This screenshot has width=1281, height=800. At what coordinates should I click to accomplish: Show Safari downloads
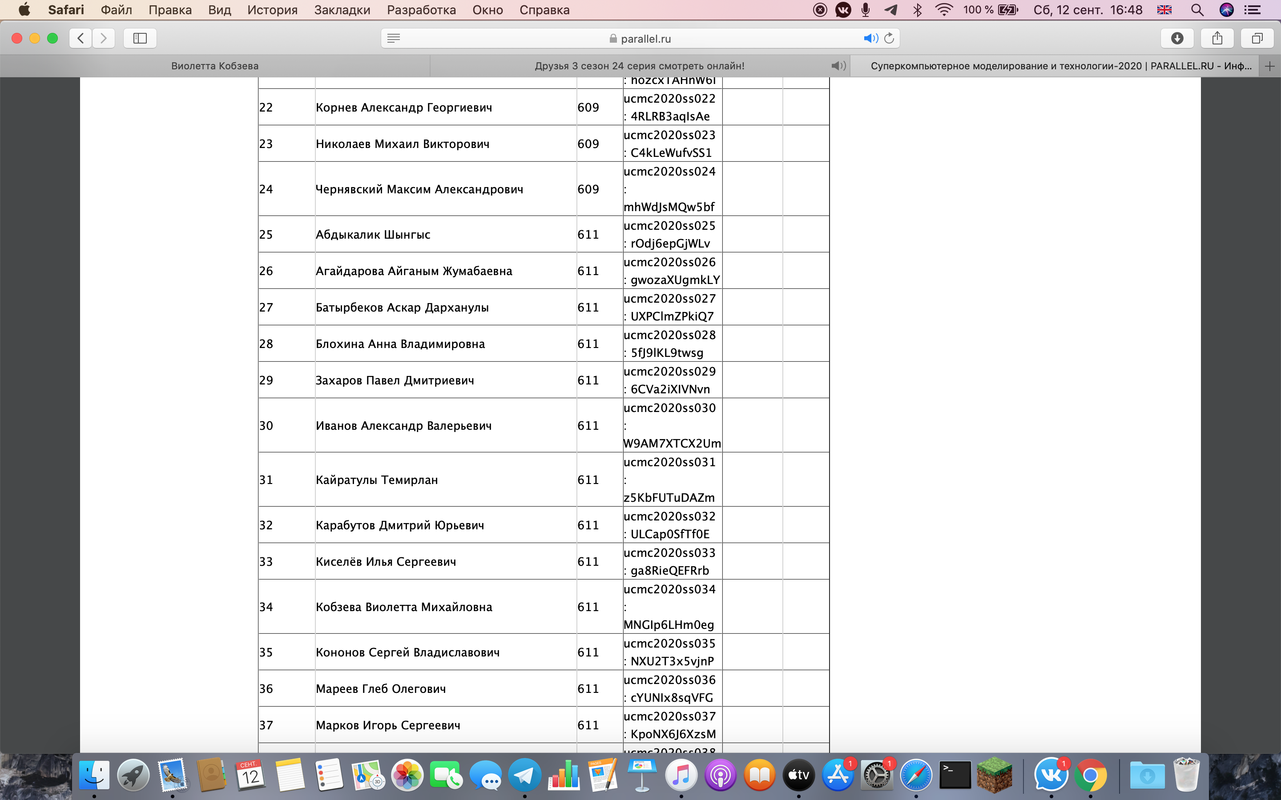click(1177, 38)
